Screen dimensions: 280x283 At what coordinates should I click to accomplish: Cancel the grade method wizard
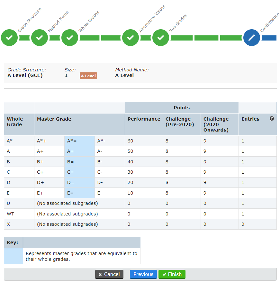[x=109, y=274]
